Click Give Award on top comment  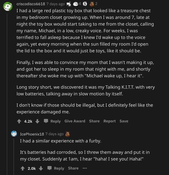tap(75, 121)
